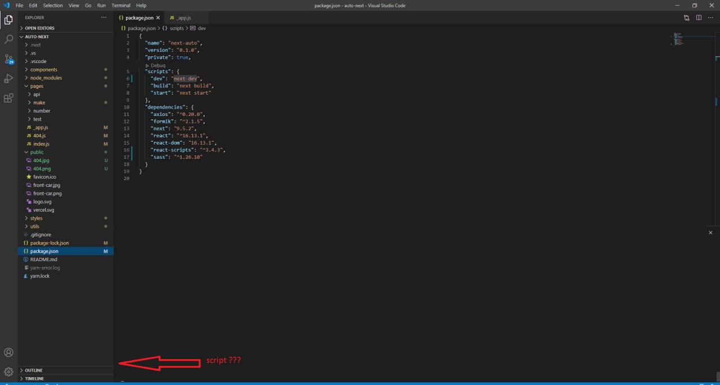The height and width of the screenshot is (385, 720).
Task: Open Source Control view with 24 changes
Action: (x=8, y=59)
